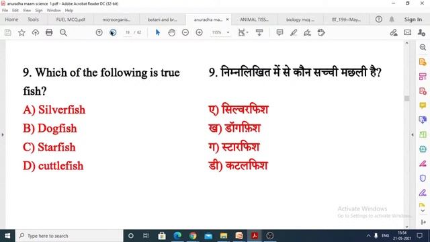430x242 pixels.
Task: Click option B) Dogfish text
Action: click(x=50, y=128)
